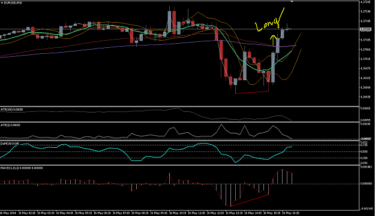Screen dimensions: 375x216
Task: Click the chart shift triangle marker at top
Action: pos(292,1)
